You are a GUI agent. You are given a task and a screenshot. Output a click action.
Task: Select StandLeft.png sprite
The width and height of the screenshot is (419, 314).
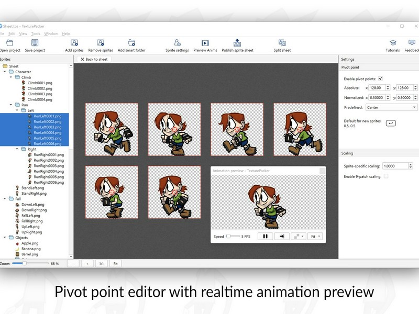pos(32,188)
